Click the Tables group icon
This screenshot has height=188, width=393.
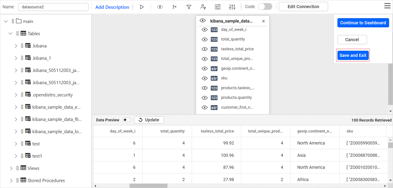pos(23,33)
